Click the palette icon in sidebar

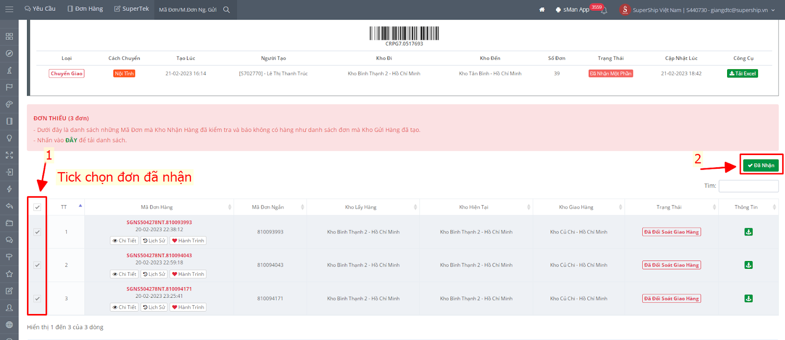tap(9, 104)
